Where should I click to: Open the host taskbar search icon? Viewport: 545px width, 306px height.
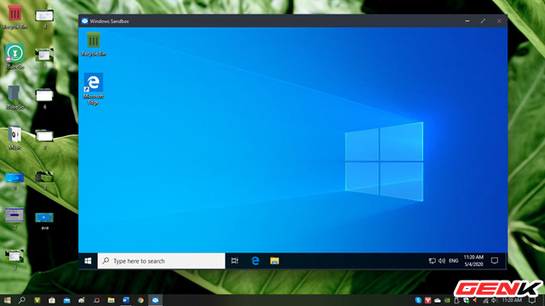[x=22, y=300]
